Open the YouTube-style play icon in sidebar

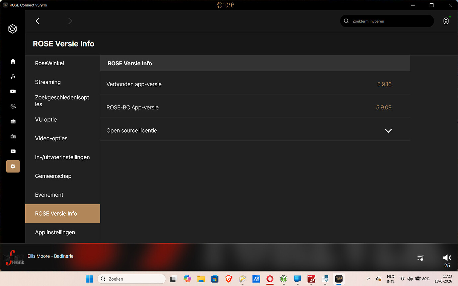pos(13,151)
